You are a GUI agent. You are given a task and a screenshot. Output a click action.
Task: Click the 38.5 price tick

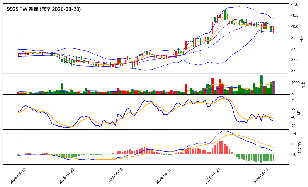pos(295,59)
